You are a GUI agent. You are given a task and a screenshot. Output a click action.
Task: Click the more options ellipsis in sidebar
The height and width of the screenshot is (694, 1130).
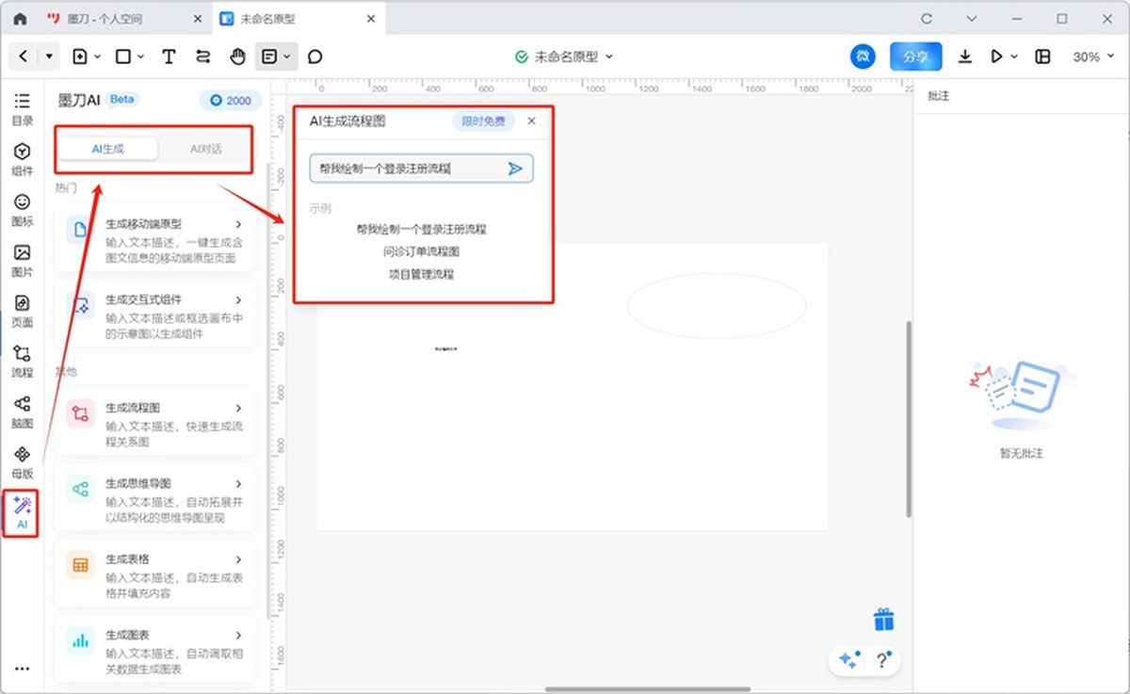tap(23, 669)
